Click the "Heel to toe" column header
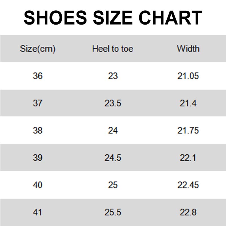This screenshot has height=226, width=226. 112,49
